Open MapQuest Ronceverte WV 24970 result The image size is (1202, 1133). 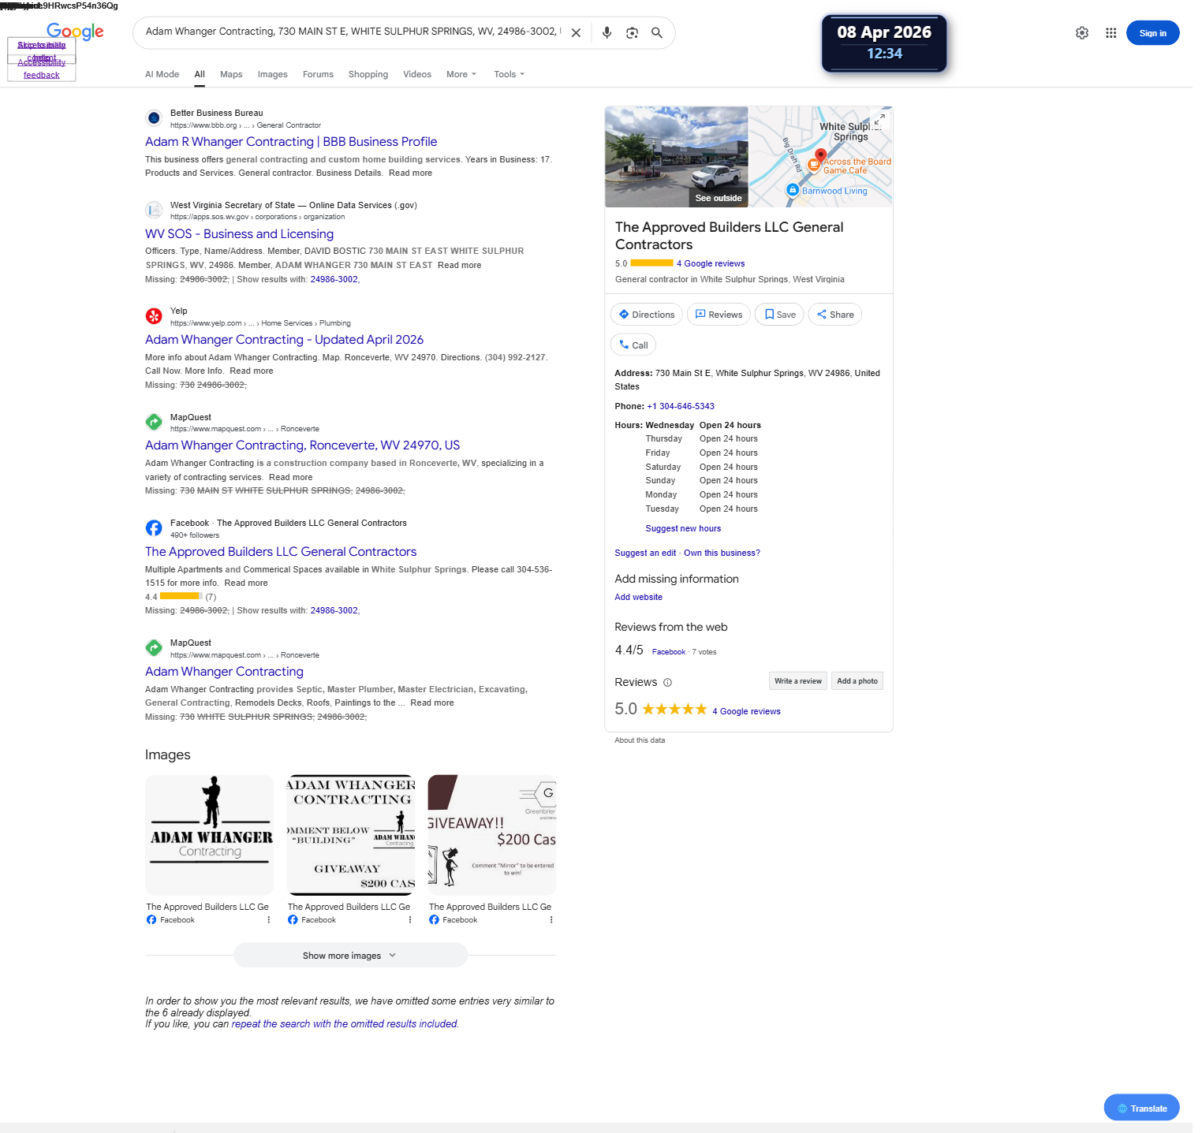click(x=302, y=445)
